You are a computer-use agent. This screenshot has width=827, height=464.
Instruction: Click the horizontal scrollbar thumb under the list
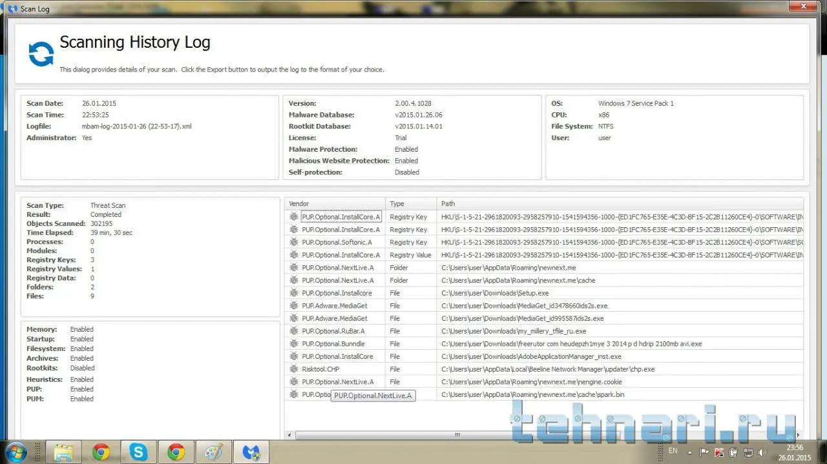click(457, 435)
